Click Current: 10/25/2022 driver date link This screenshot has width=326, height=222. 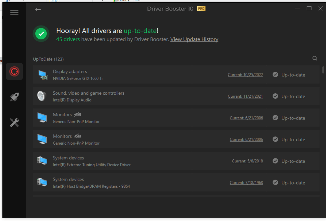245,75
